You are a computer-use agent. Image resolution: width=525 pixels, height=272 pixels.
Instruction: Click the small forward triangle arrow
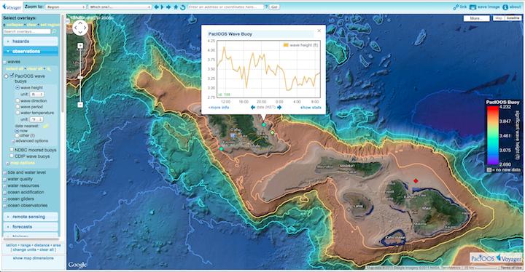pos(163,7)
